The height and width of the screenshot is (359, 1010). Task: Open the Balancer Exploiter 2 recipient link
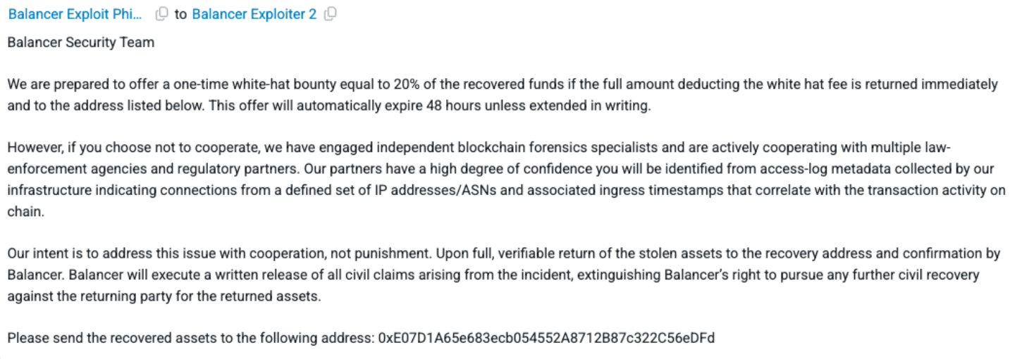pos(254,13)
